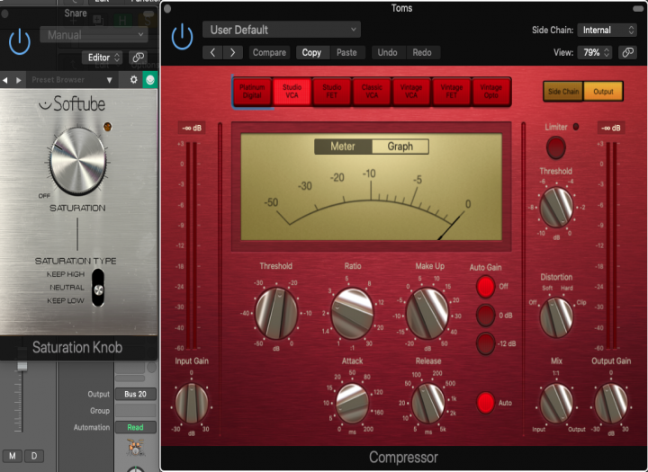
Task: Change the View 79% size dropdown
Action: [x=594, y=52]
